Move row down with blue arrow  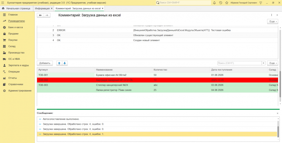coord(65,63)
